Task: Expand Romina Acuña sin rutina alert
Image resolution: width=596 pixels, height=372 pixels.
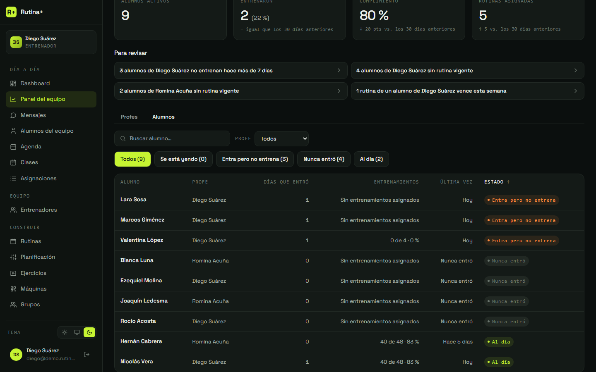Action: 231,91
